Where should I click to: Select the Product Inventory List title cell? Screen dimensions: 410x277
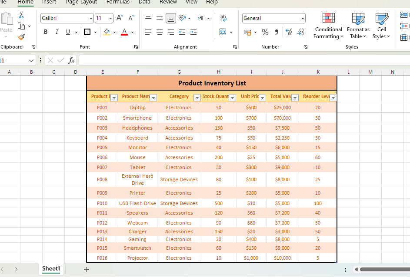(x=212, y=83)
